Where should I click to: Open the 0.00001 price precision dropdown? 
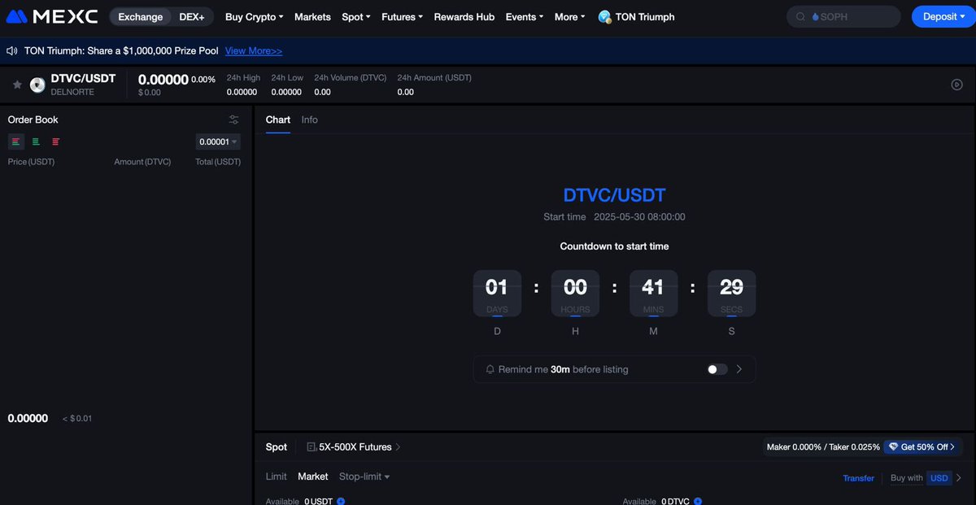218,141
